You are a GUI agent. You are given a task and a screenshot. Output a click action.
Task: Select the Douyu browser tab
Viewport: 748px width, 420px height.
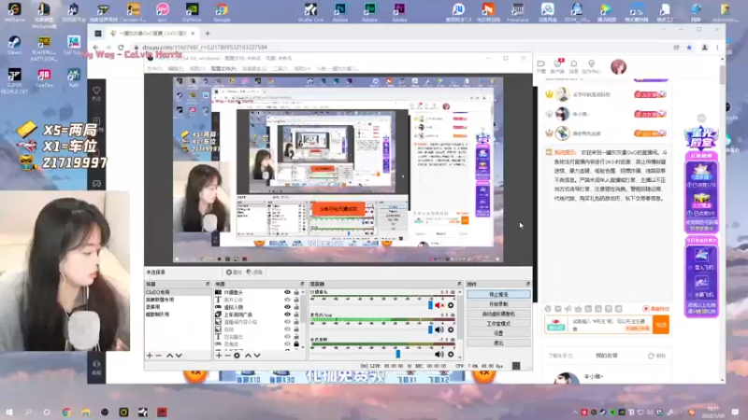(x=151, y=34)
